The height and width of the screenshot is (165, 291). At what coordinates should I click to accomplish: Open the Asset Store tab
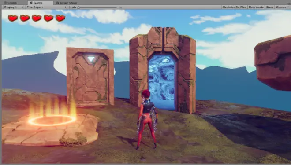coord(67,3)
